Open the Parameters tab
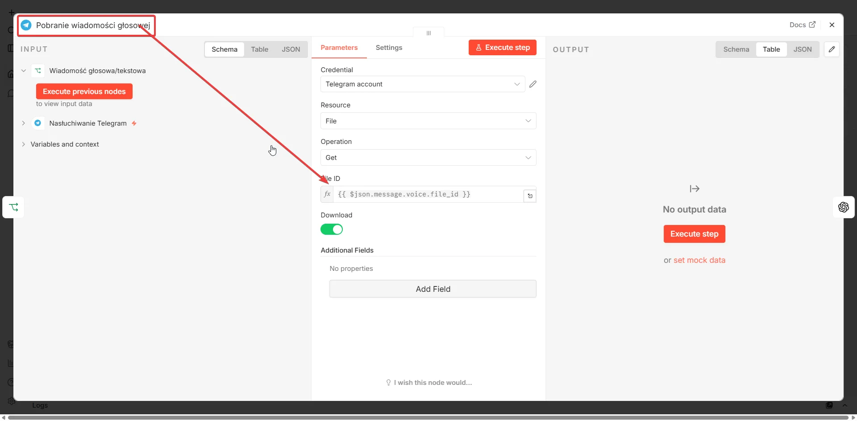This screenshot has width=857, height=421. [339, 48]
